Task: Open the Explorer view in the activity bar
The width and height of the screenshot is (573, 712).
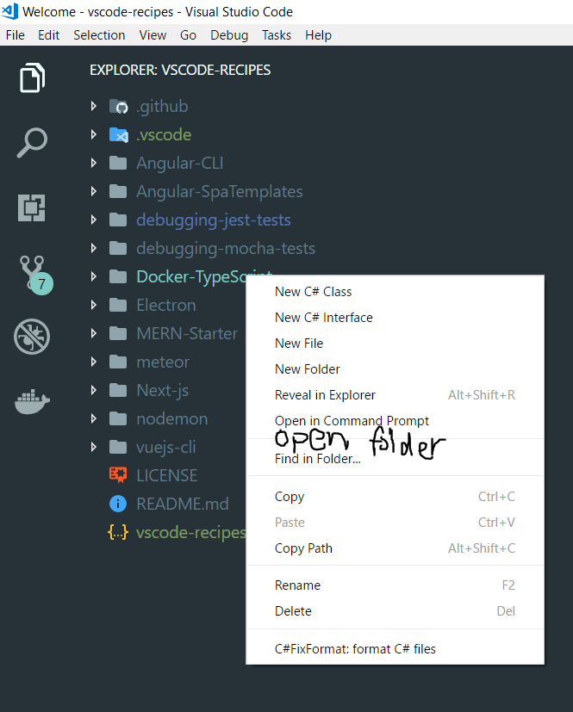Action: click(x=31, y=77)
